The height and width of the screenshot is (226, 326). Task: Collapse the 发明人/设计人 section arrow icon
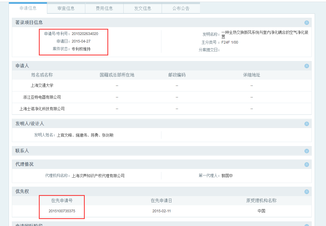(307, 124)
